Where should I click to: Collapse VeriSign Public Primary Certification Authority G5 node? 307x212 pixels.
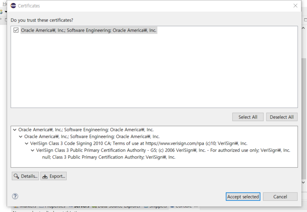(32, 150)
